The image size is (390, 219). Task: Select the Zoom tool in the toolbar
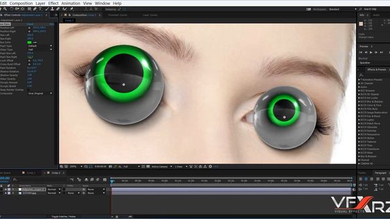5,9
